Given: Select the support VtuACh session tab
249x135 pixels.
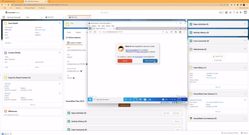Looking at the screenshot, I should (x=74, y=43).
